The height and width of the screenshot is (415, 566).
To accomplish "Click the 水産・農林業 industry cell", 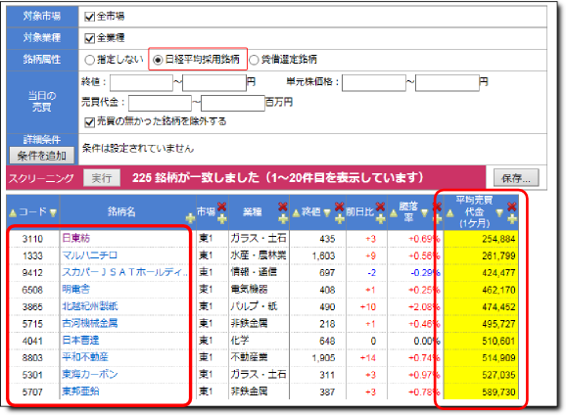I will pyautogui.click(x=259, y=255).
